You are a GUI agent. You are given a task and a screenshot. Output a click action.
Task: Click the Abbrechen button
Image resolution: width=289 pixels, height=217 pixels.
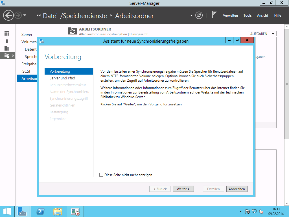pos(237,189)
